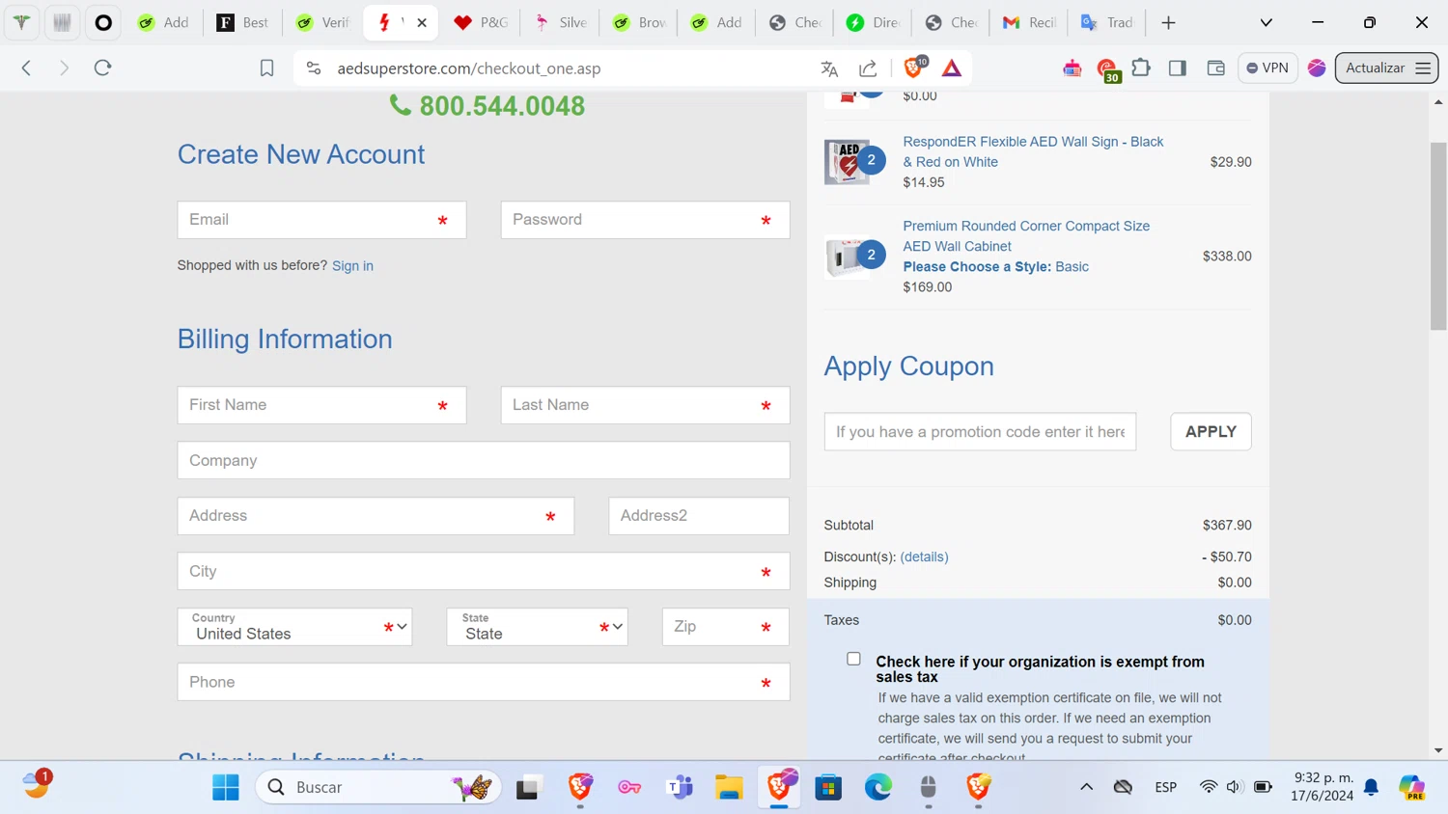The height and width of the screenshot is (814, 1448).
Task: Open discount (details) link
Action: tap(924, 556)
